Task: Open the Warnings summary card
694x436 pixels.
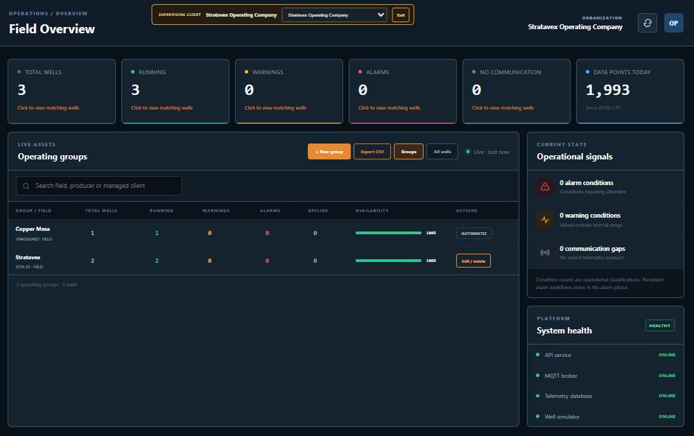Action: [289, 91]
